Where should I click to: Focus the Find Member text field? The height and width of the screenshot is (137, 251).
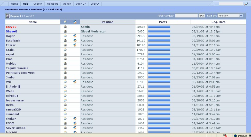pyautogui.click(x=186, y=16)
